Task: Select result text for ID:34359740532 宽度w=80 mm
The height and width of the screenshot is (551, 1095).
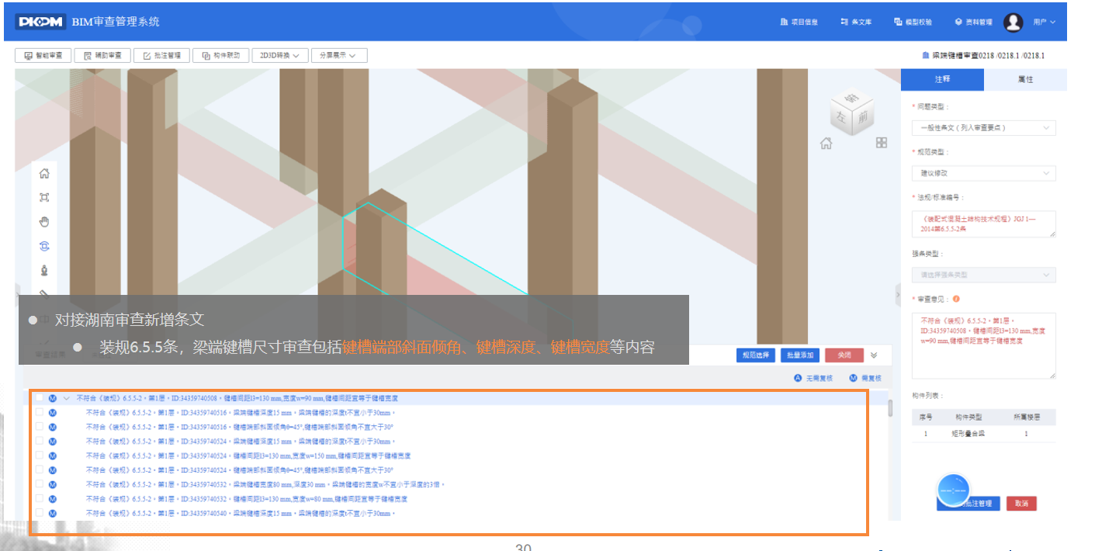Action: coord(248,498)
